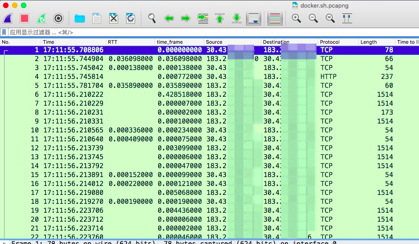The height and width of the screenshot is (244, 419).
Task: Select the HTTP packet number 4
Action: click(x=209, y=77)
